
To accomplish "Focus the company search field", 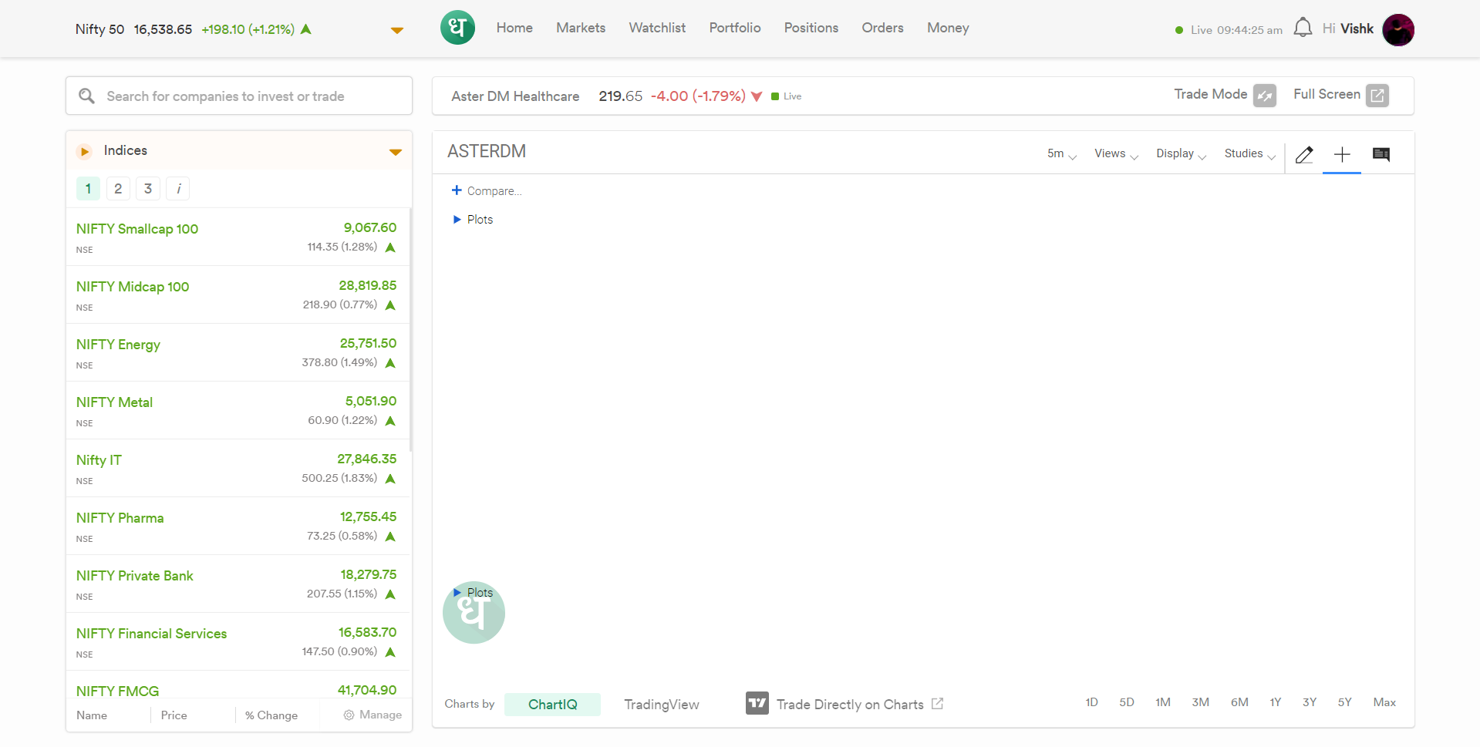I will point(239,96).
